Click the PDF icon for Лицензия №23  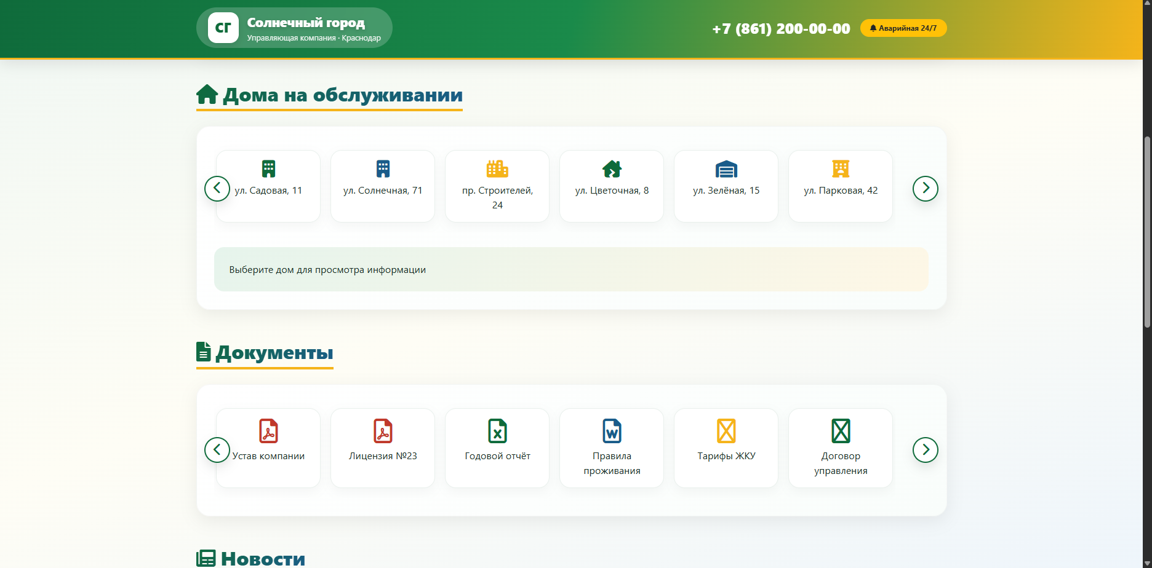[x=383, y=431]
